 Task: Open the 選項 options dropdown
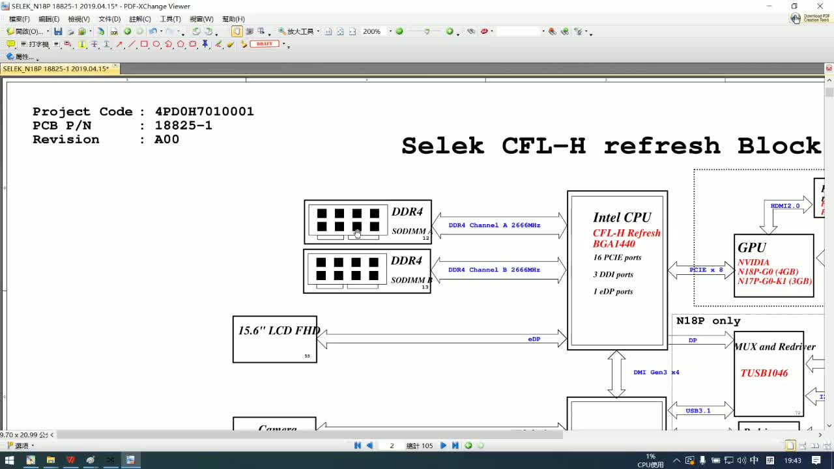pos(20,446)
